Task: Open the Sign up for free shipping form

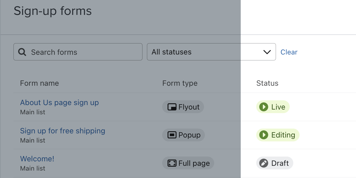Action: (x=62, y=131)
